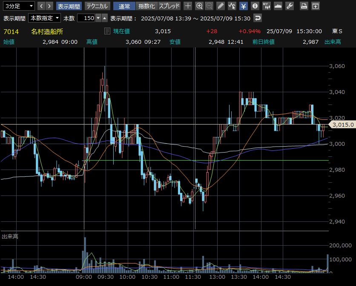The image size is (356, 286).
Task: Reset display period with return arrow
Action: pyautogui.click(x=258, y=18)
